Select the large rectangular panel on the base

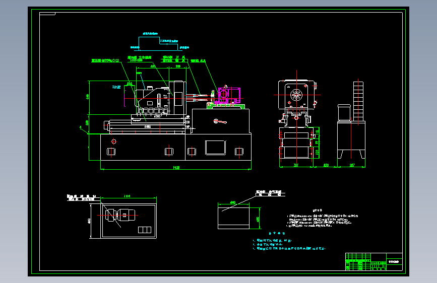215,148
